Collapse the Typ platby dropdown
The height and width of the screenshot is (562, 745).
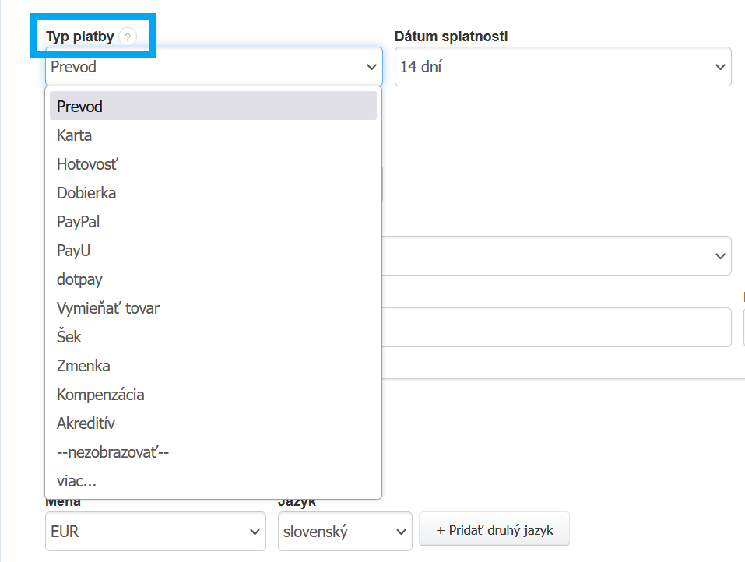tap(213, 67)
